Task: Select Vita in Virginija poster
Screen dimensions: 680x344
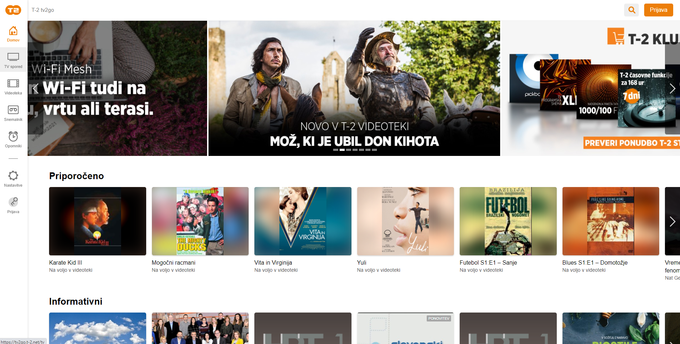Action: [x=303, y=221]
